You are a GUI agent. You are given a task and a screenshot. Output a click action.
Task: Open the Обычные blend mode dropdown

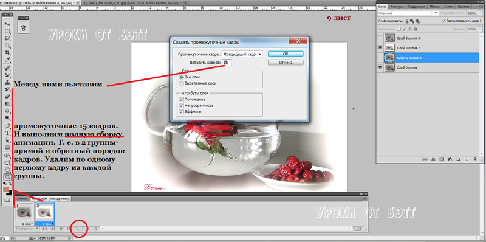[x=408, y=13]
